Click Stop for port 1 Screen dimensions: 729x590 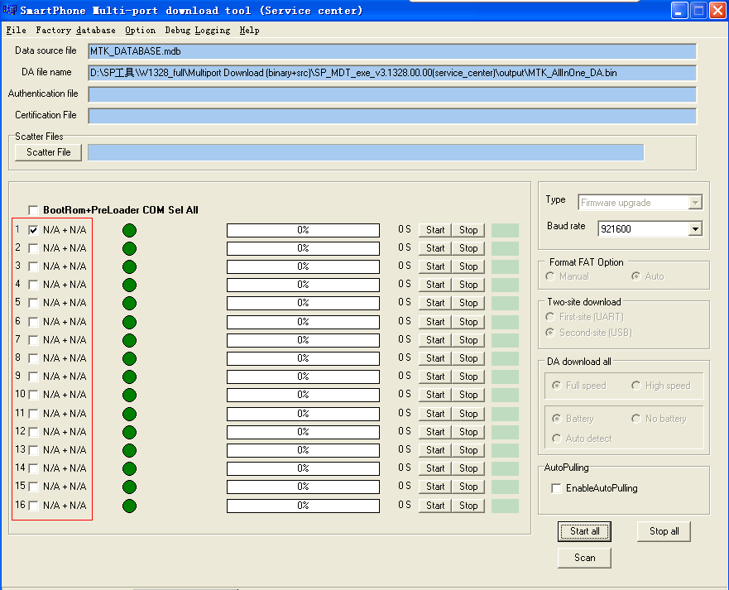click(468, 230)
